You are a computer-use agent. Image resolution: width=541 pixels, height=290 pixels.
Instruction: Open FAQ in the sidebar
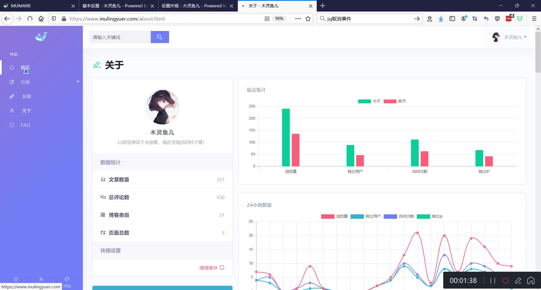coord(25,125)
